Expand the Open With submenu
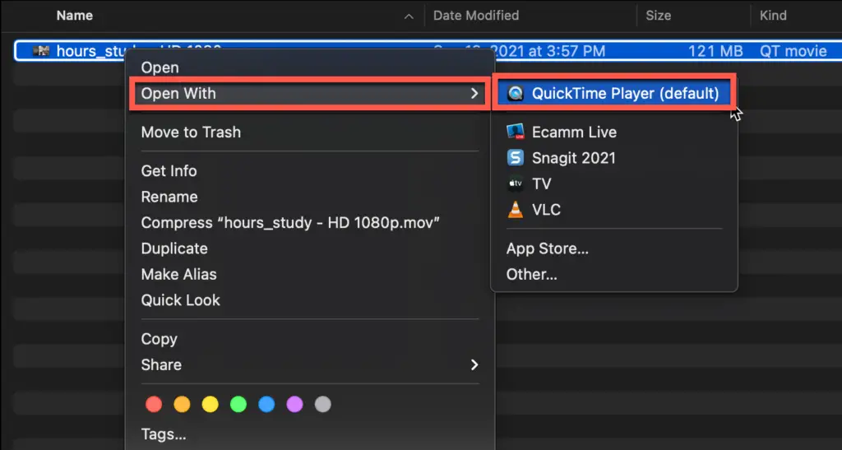Screen dimensions: 842x450 [x=310, y=94]
